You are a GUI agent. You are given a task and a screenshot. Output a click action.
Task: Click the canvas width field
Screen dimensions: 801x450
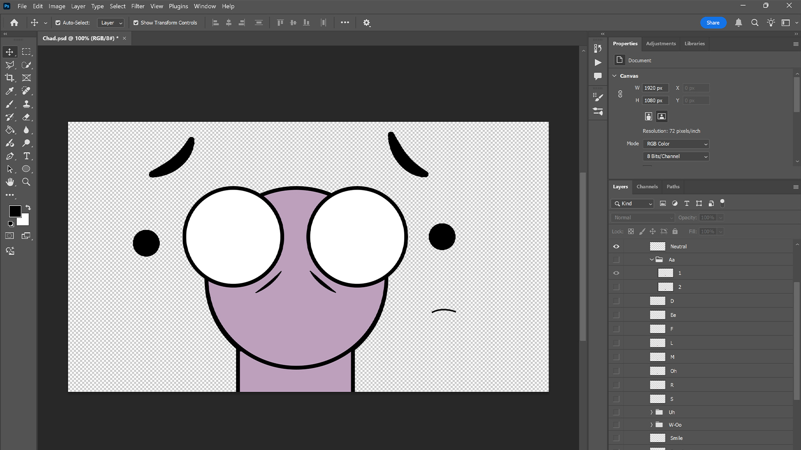tap(655, 88)
